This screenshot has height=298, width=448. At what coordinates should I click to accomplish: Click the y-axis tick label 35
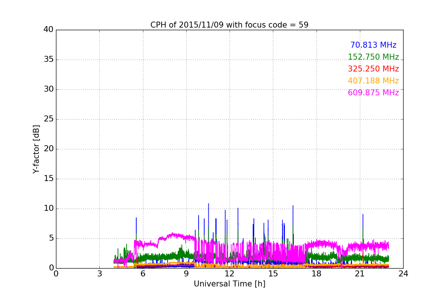click(x=49, y=60)
